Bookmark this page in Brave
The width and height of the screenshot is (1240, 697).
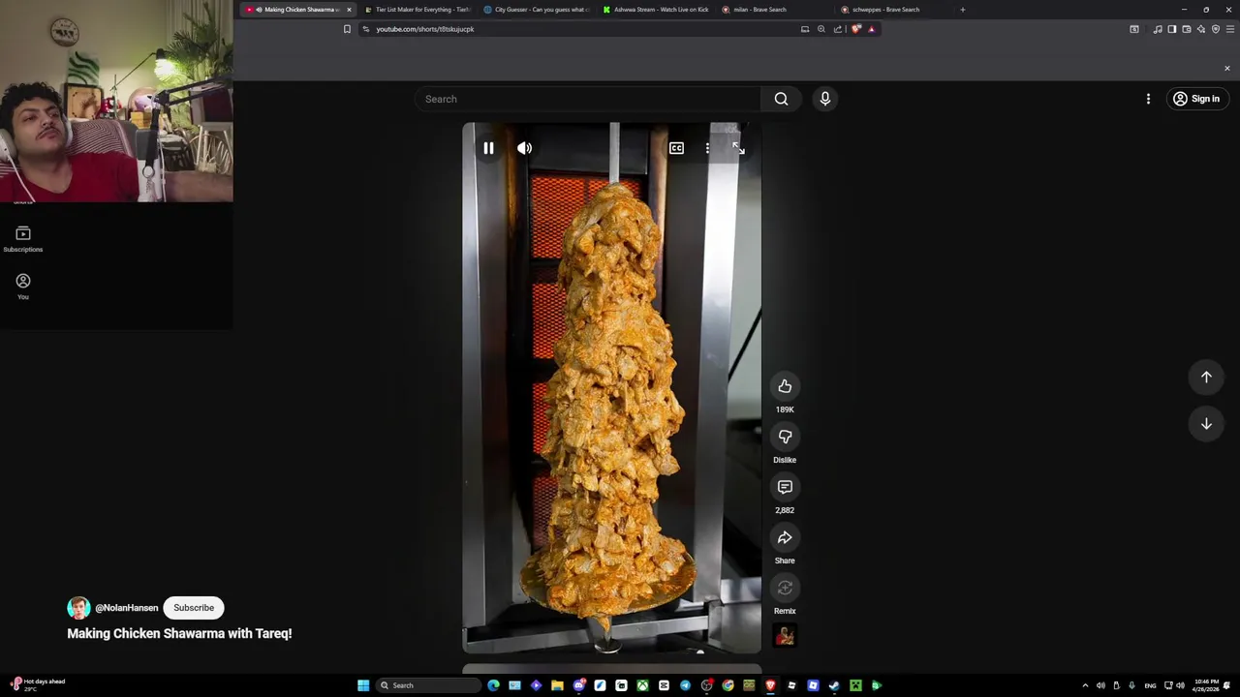point(347,29)
